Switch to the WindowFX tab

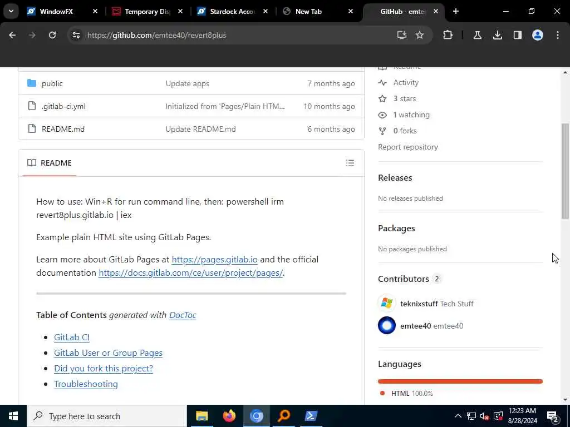coord(56,12)
